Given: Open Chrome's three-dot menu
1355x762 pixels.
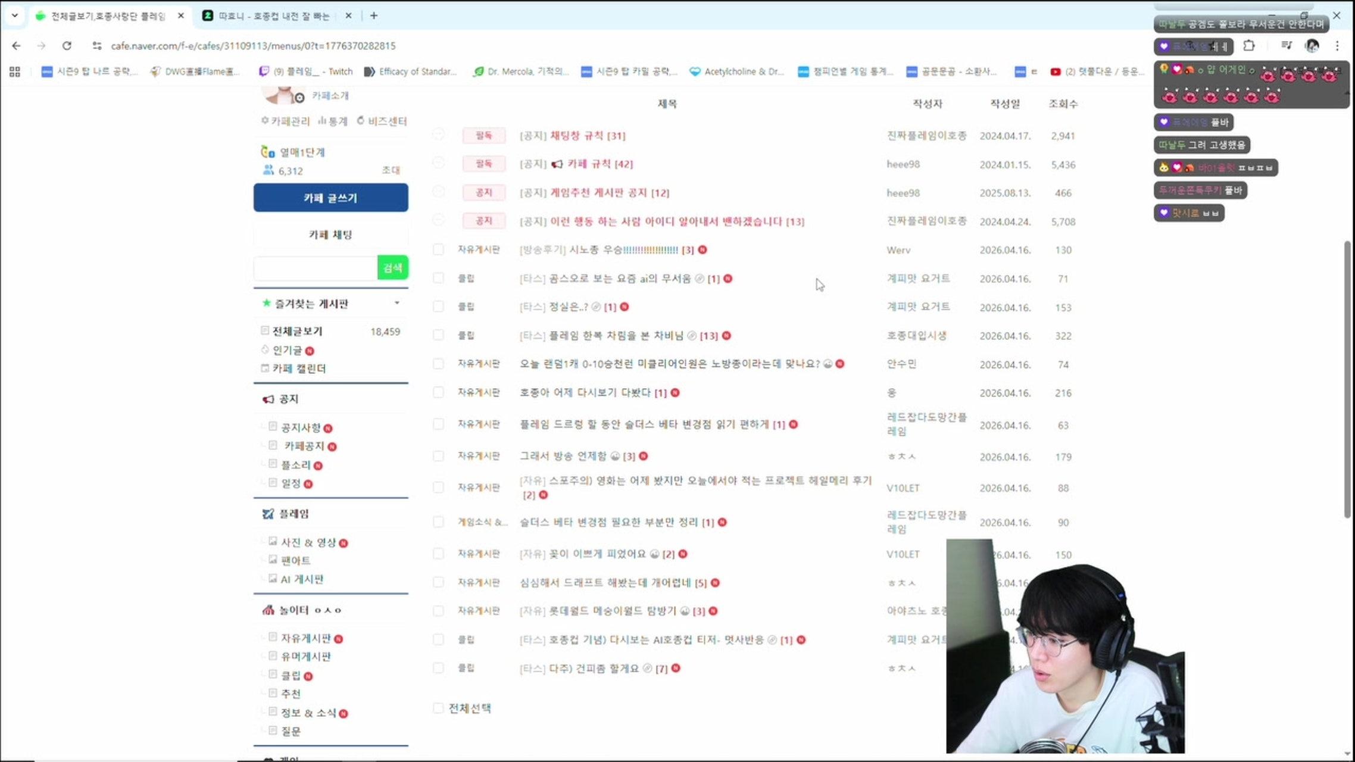Looking at the screenshot, I should tap(1337, 46).
